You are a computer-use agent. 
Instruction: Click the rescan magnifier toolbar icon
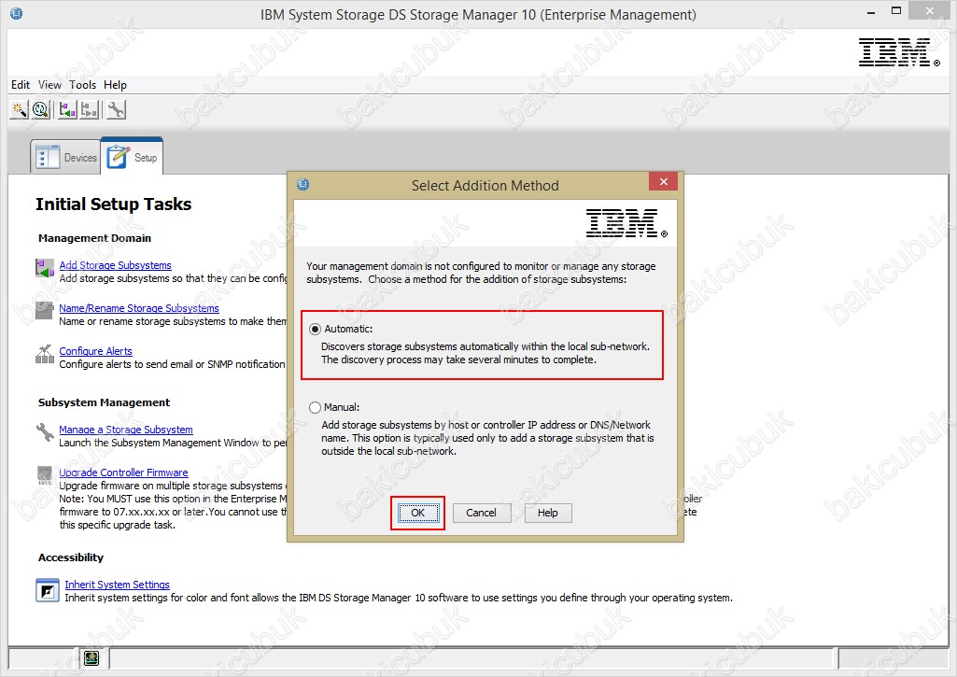click(x=41, y=110)
